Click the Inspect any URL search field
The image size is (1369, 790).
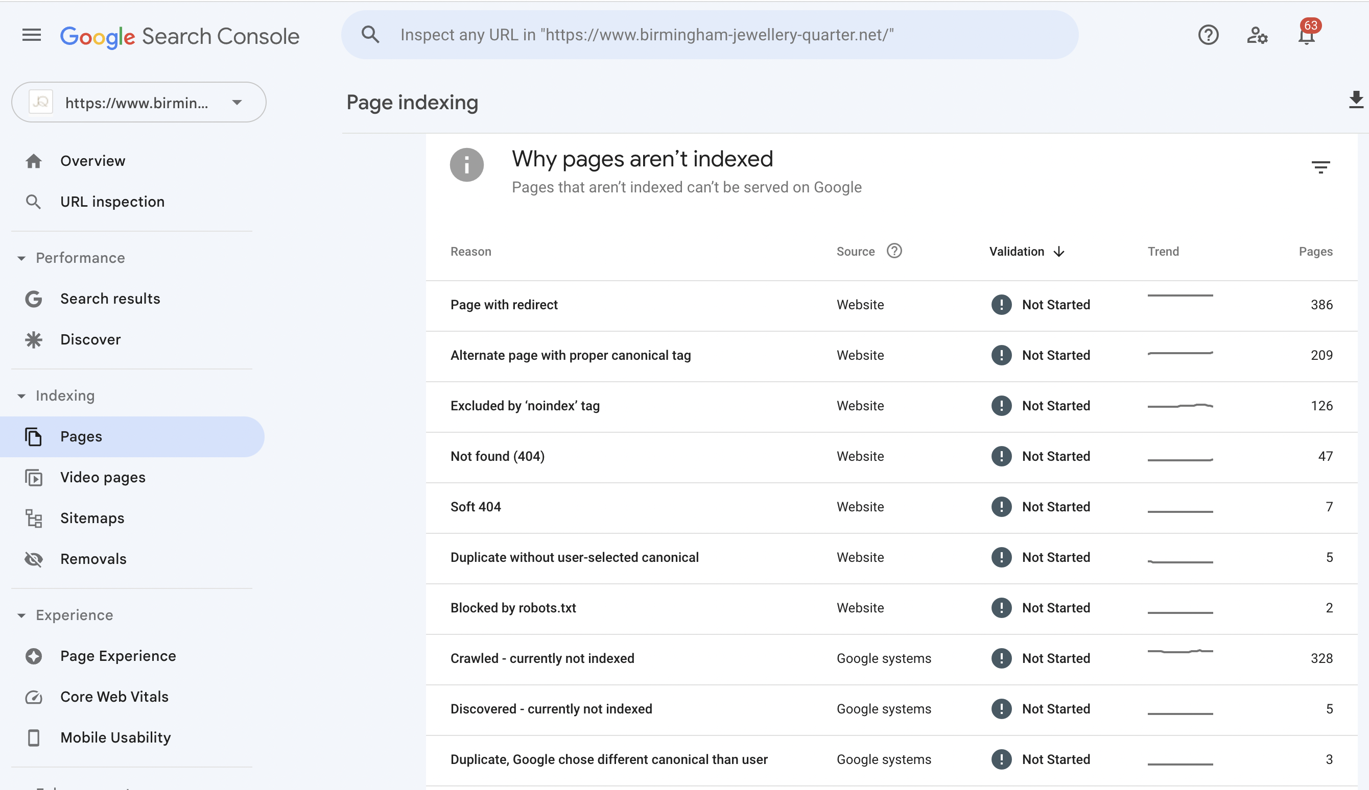tap(710, 35)
